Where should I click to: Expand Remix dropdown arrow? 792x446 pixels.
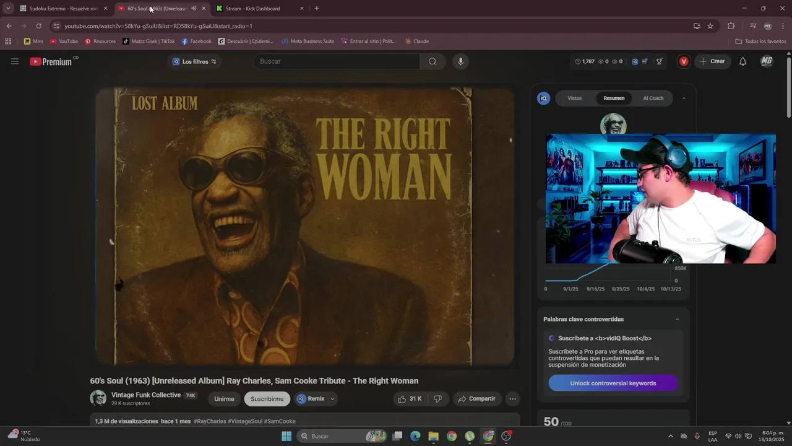tap(332, 399)
